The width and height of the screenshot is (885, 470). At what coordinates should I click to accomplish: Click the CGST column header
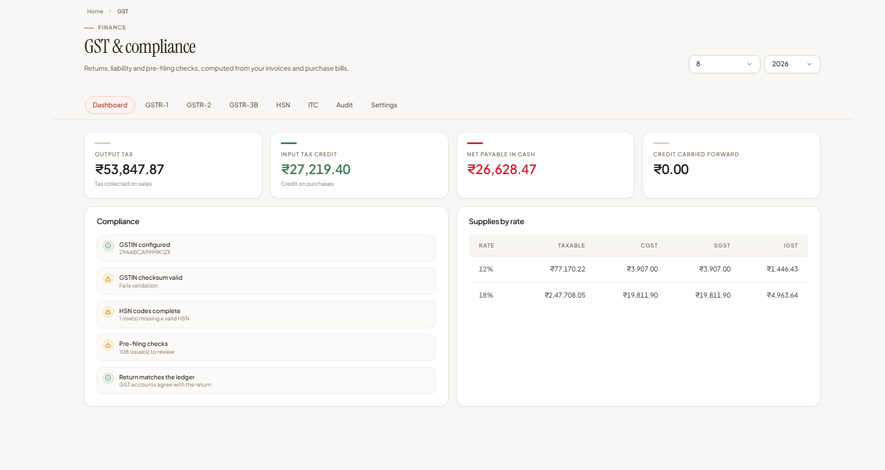coord(649,246)
